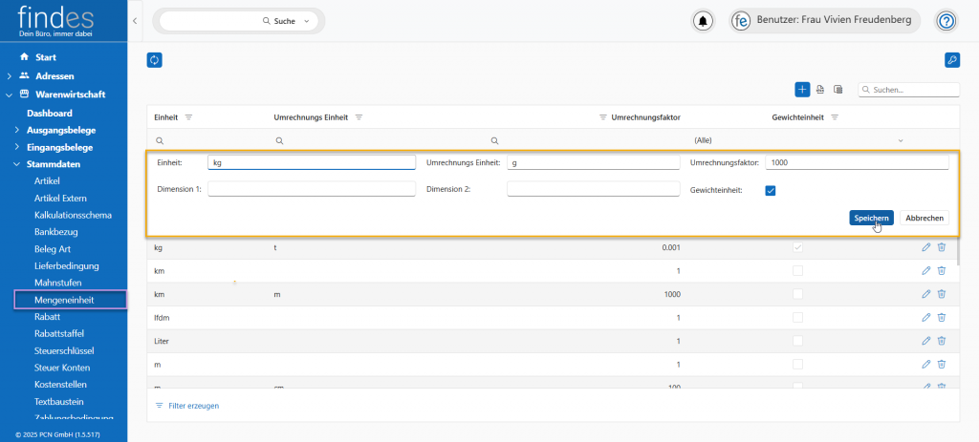Open Artikel under Stammdaten
This screenshot has width=979, height=442.
pyautogui.click(x=47, y=180)
